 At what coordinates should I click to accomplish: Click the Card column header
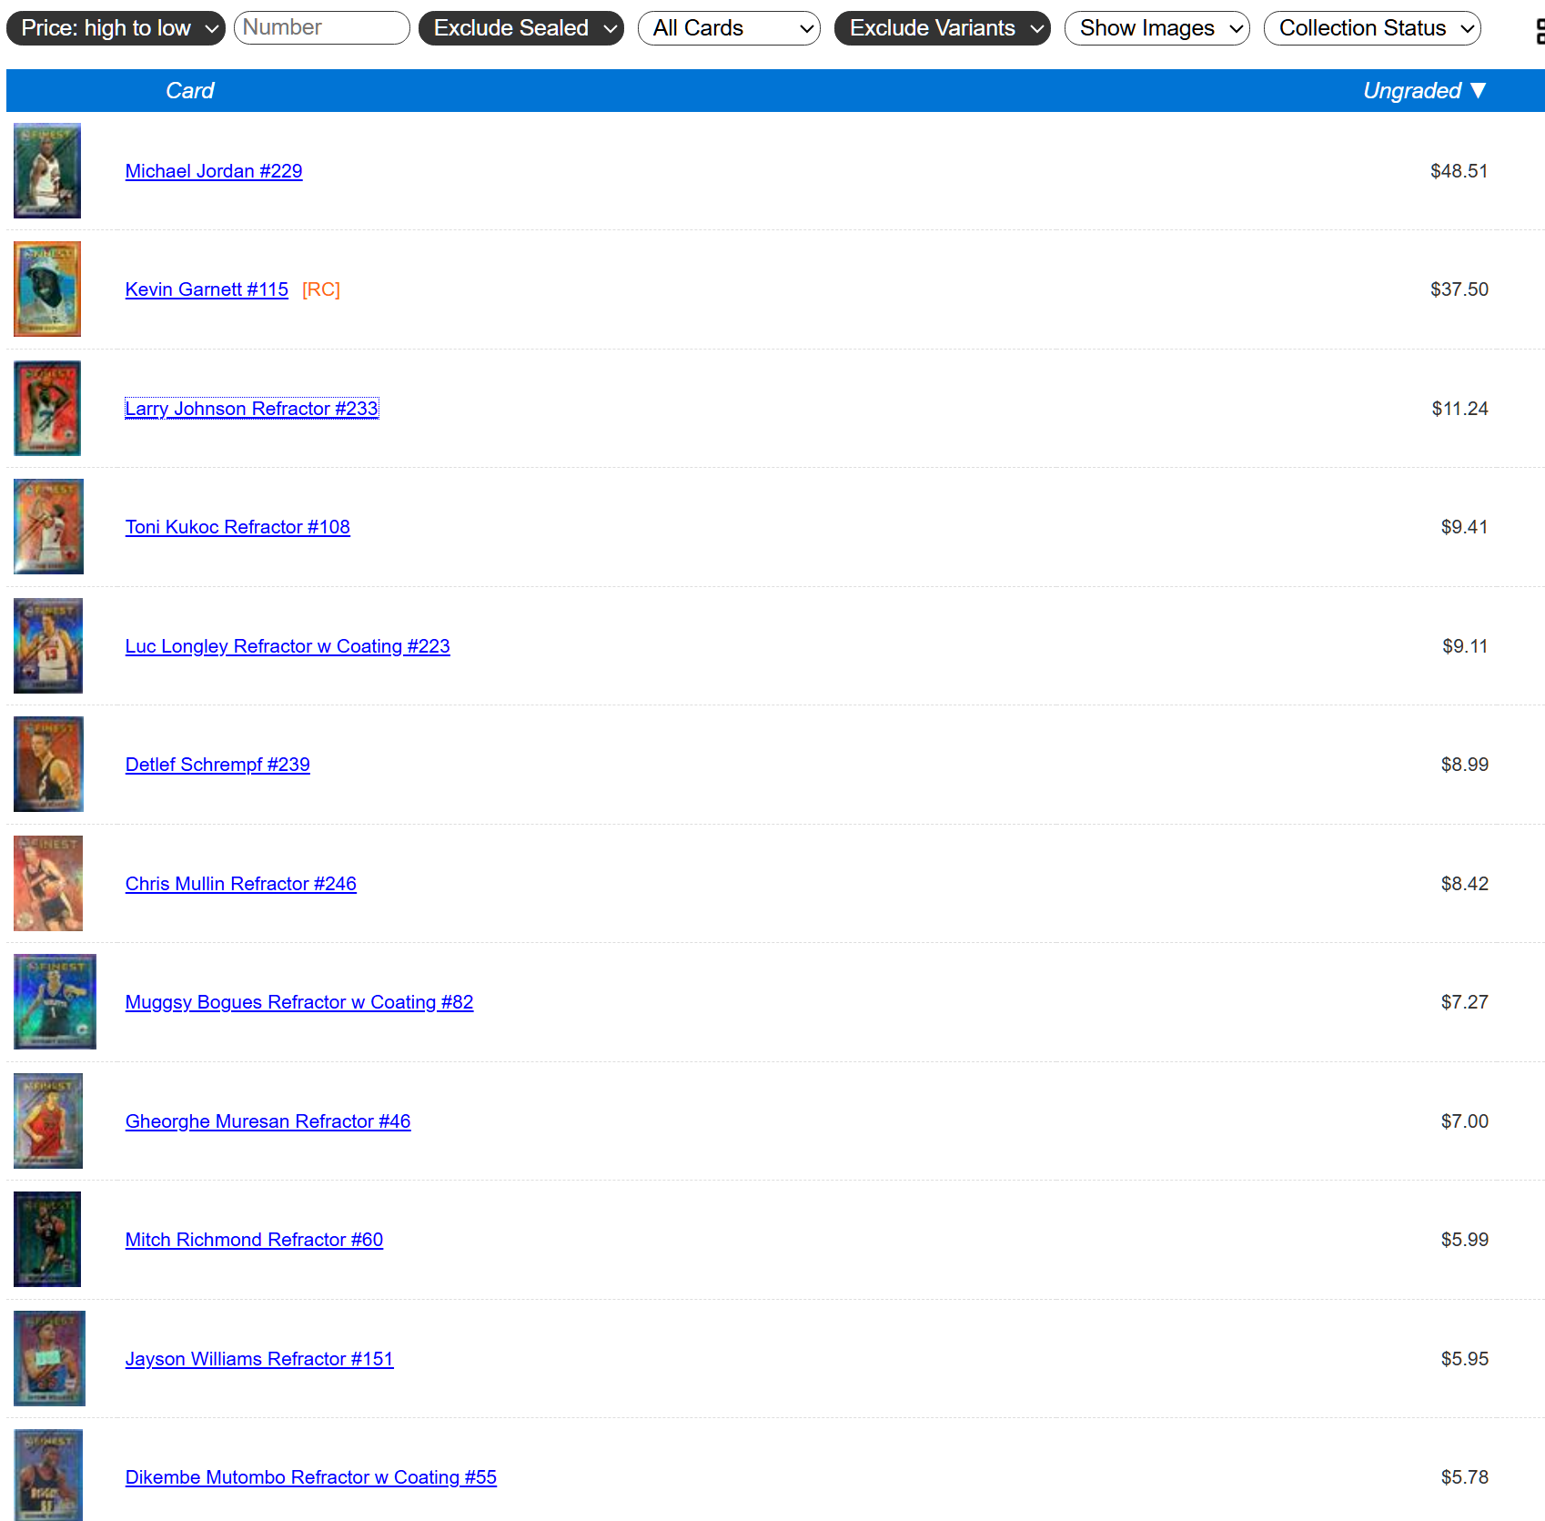click(189, 91)
